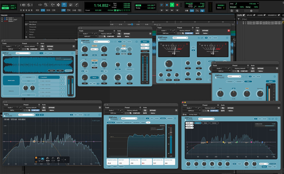Open EMPlane Default preset dropdown
284x174 pixels.
(206, 119)
